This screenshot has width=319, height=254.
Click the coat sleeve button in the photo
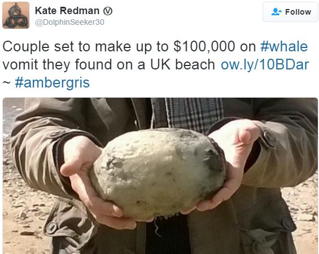coord(269,138)
